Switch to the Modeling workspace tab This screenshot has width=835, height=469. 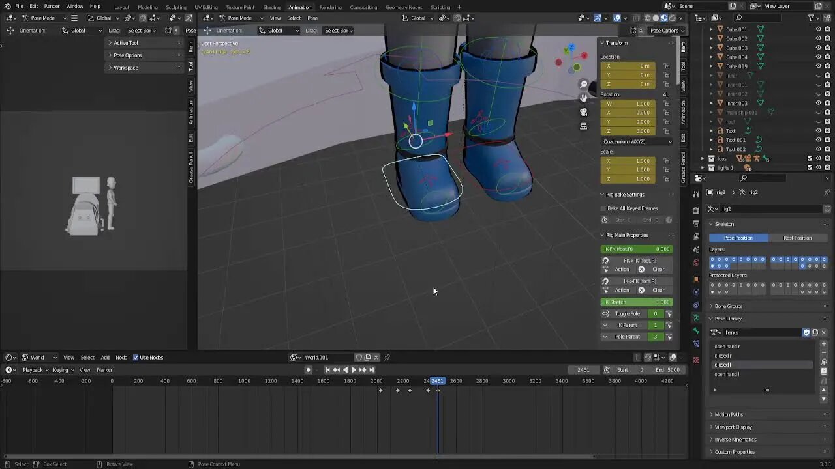tap(147, 7)
